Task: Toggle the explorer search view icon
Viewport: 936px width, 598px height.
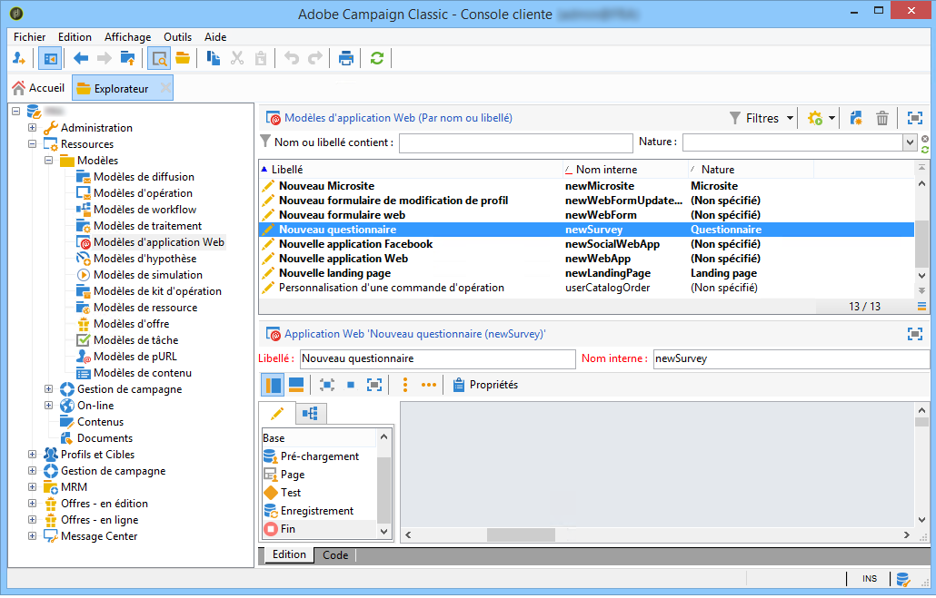Action: click(x=159, y=58)
